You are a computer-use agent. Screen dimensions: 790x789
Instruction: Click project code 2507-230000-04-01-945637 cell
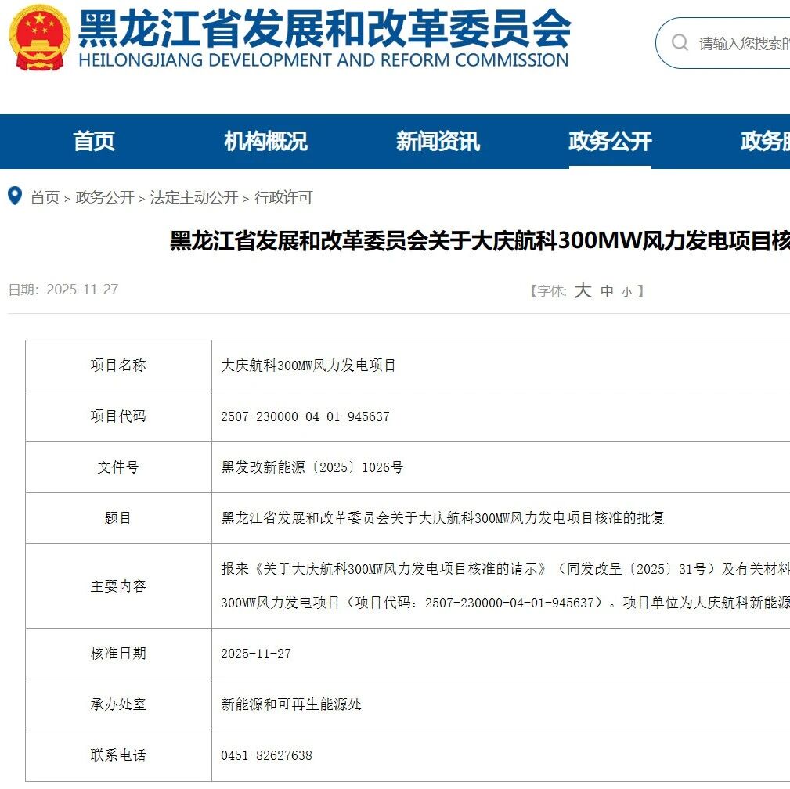[501, 416]
